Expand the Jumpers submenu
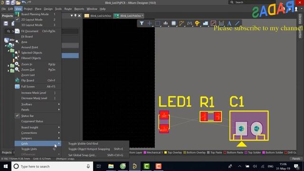The width and height of the screenshot is (304, 171). (x=38, y=138)
